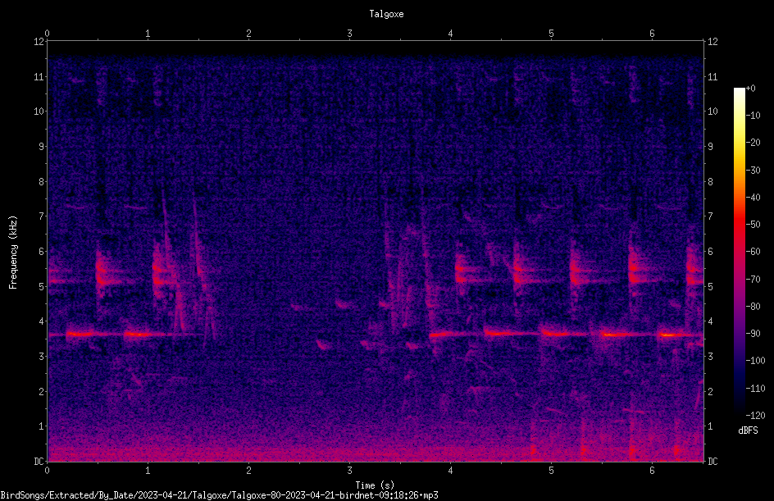Click the 2 second tick on top axis
Screen dimensions: 774x501
click(248, 34)
